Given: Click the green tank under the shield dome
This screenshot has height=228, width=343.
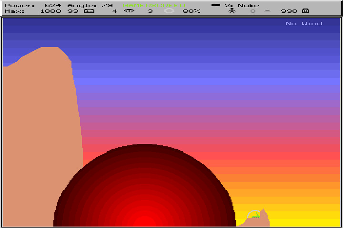Looking at the screenshot, I should 255,216.
